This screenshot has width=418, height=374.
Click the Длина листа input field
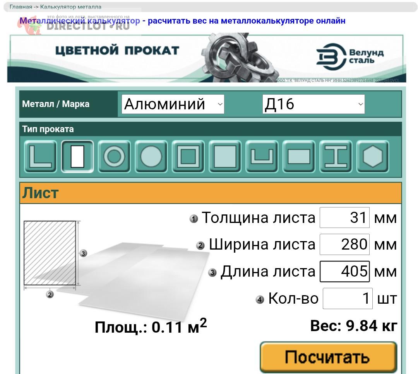point(344,271)
